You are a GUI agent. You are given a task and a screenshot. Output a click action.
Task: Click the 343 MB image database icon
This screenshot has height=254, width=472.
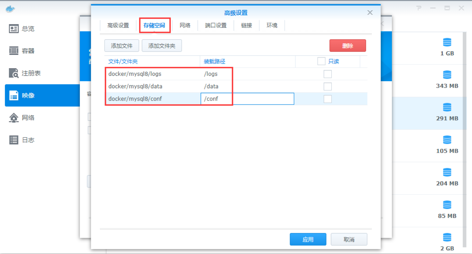click(447, 75)
